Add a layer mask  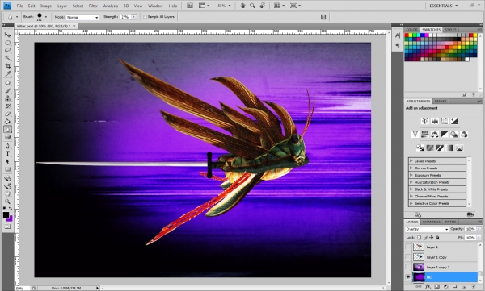point(436,287)
